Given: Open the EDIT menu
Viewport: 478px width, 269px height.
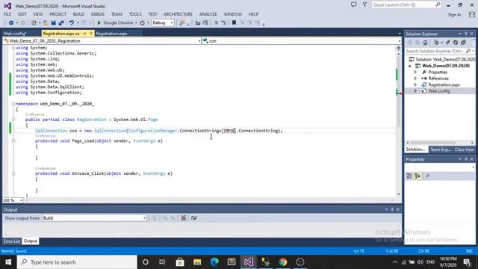Looking at the screenshot, I should click(x=22, y=14).
